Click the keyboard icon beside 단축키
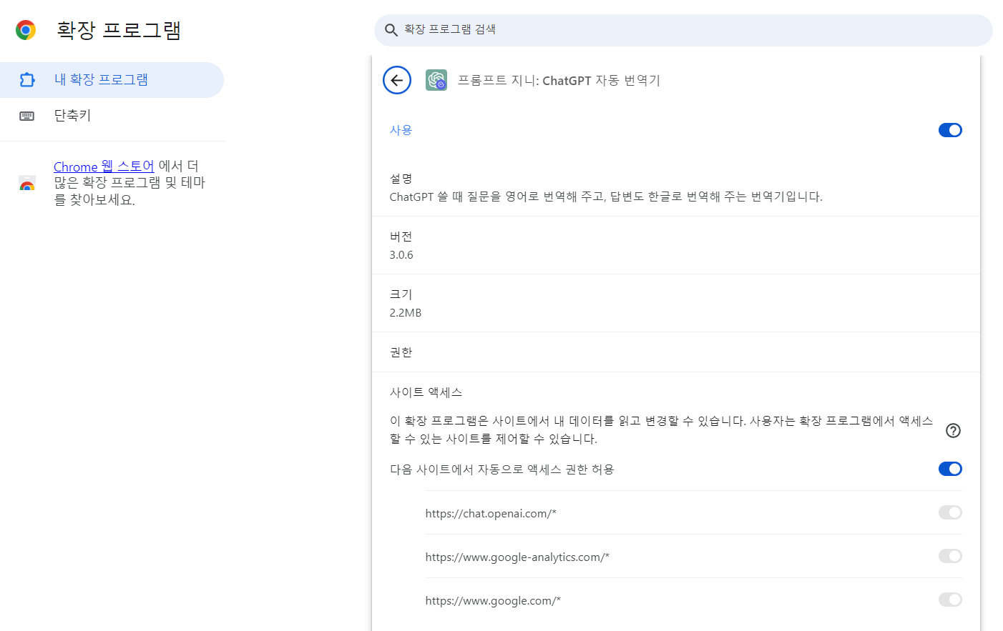 pos(27,116)
